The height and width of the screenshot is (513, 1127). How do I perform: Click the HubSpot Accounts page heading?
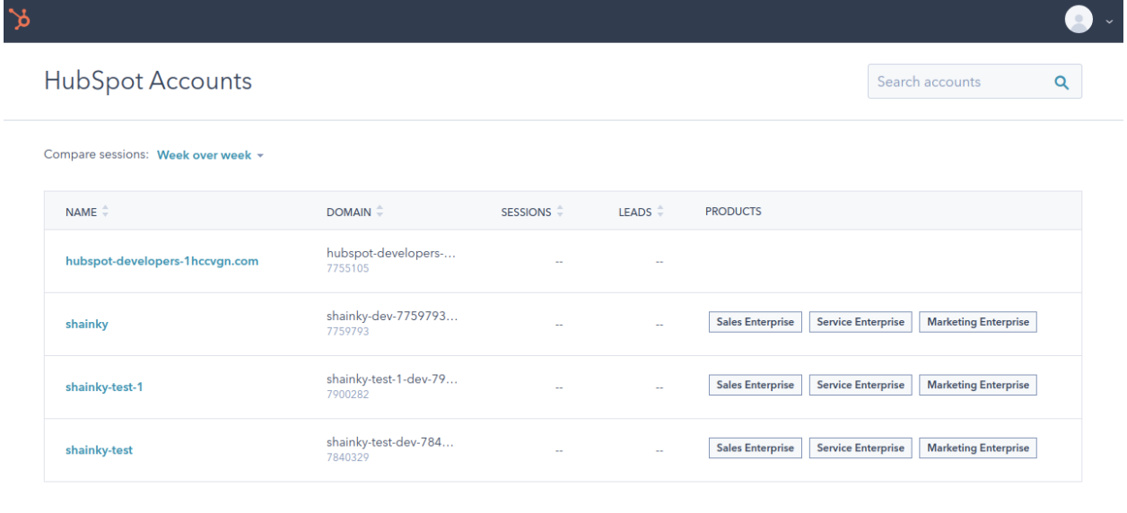click(148, 82)
